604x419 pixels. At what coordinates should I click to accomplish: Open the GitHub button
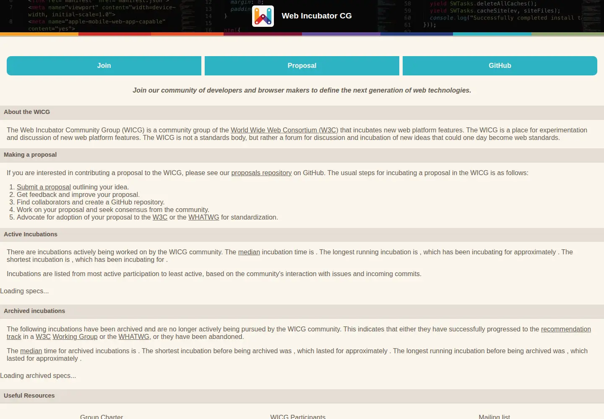coord(500,66)
